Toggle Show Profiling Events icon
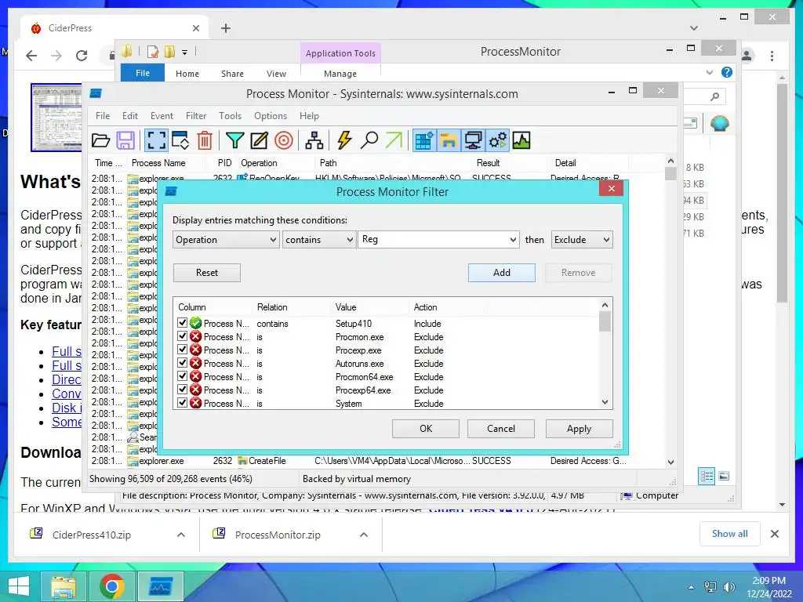This screenshot has width=803, height=602. 521,140
